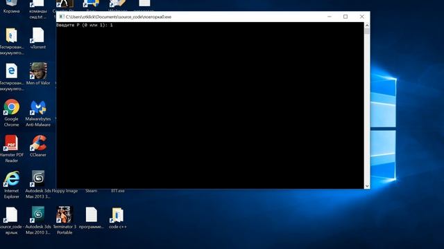Click the console window title bar icon
Image resolution: width=444 pixels, height=249 pixels.
(62, 17)
